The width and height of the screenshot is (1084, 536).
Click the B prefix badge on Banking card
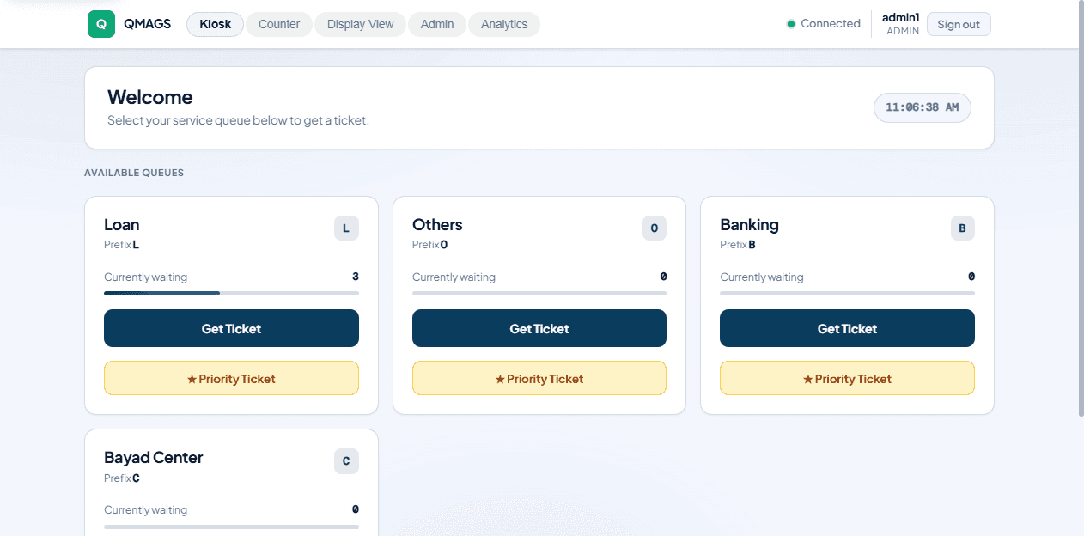click(962, 228)
